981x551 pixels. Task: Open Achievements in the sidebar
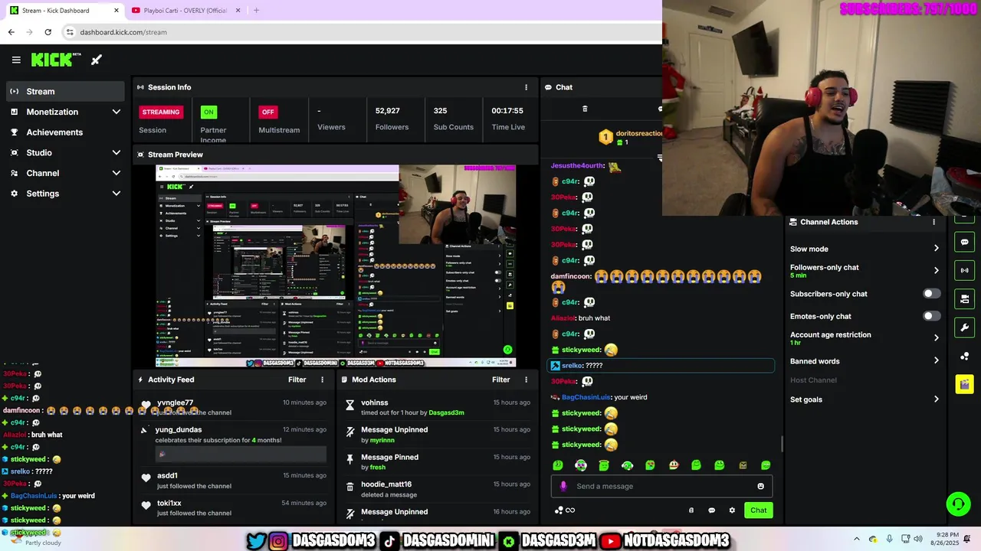pyautogui.click(x=65, y=132)
